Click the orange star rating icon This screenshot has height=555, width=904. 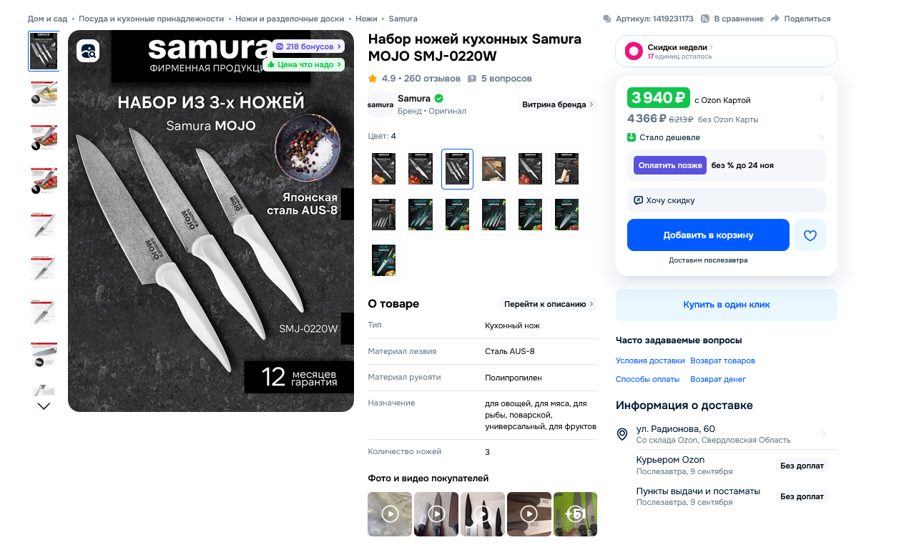(x=373, y=79)
